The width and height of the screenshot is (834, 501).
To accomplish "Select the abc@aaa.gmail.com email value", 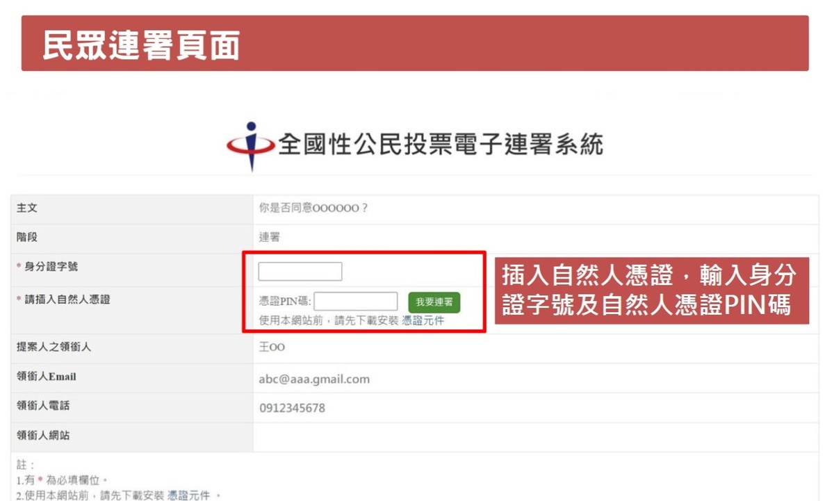I will pos(314,379).
